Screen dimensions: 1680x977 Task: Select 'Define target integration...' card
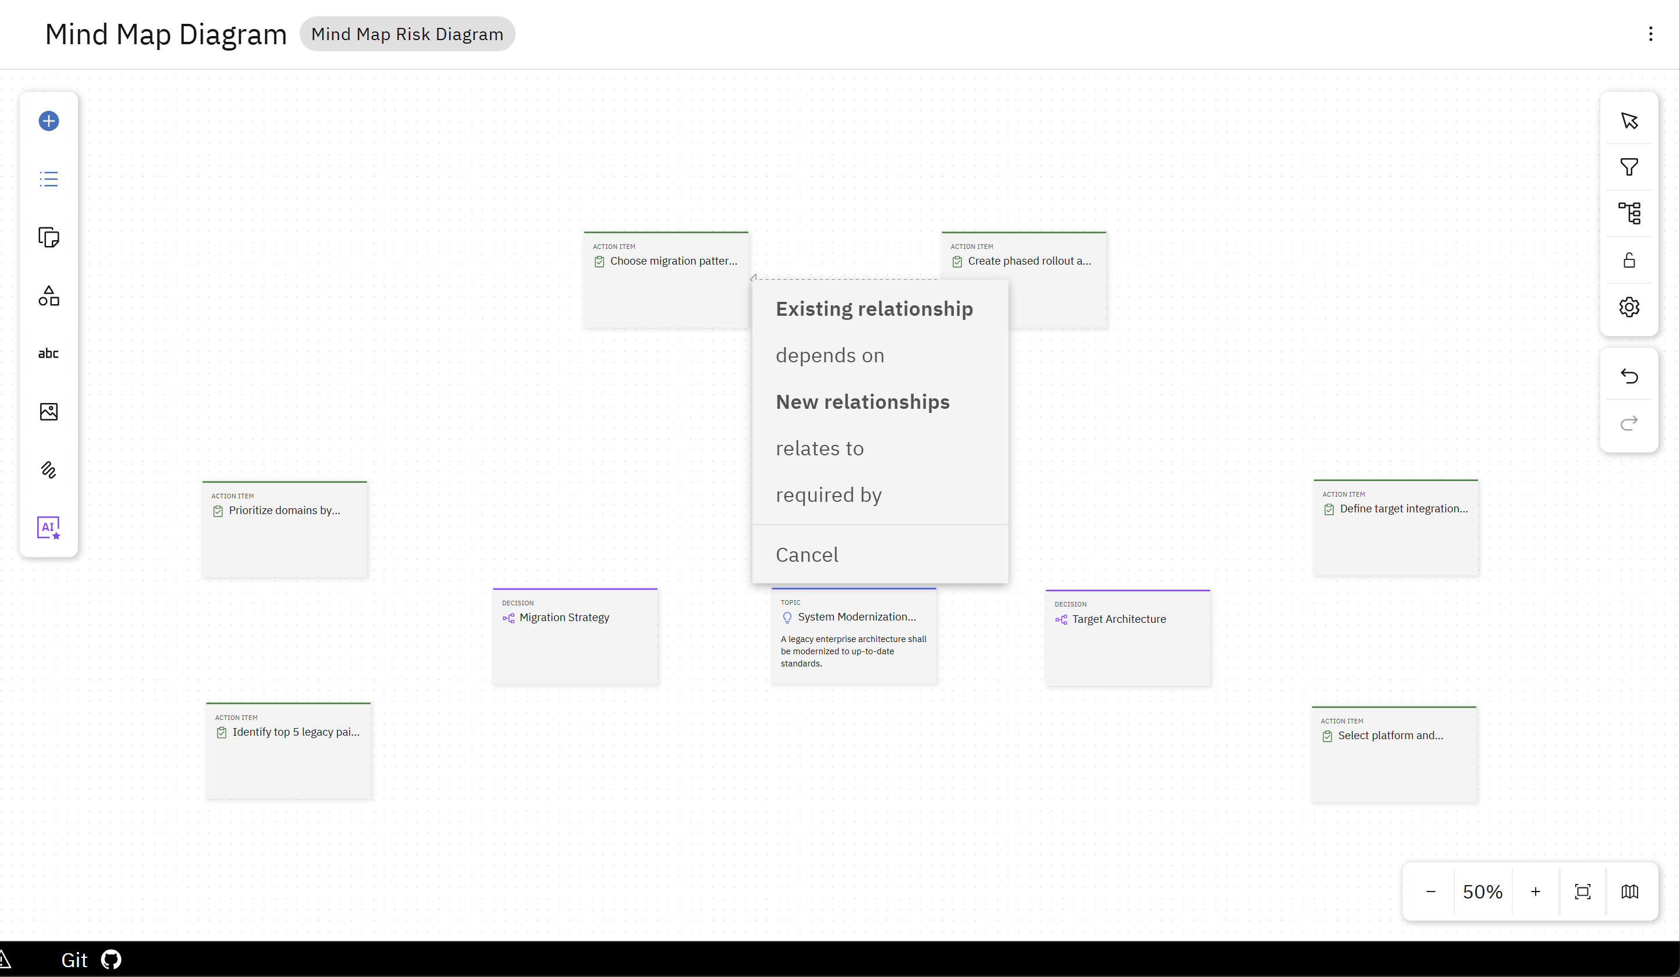pyautogui.click(x=1396, y=527)
